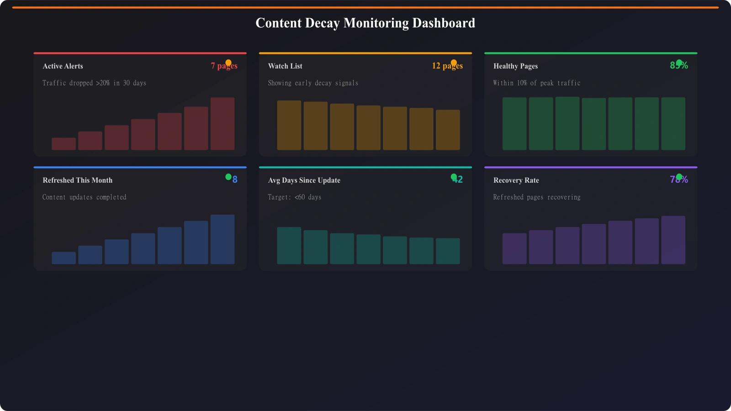Click the tallest bar in Active Alerts chart
Viewport: 731px width, 411px height.
[222, 123]
